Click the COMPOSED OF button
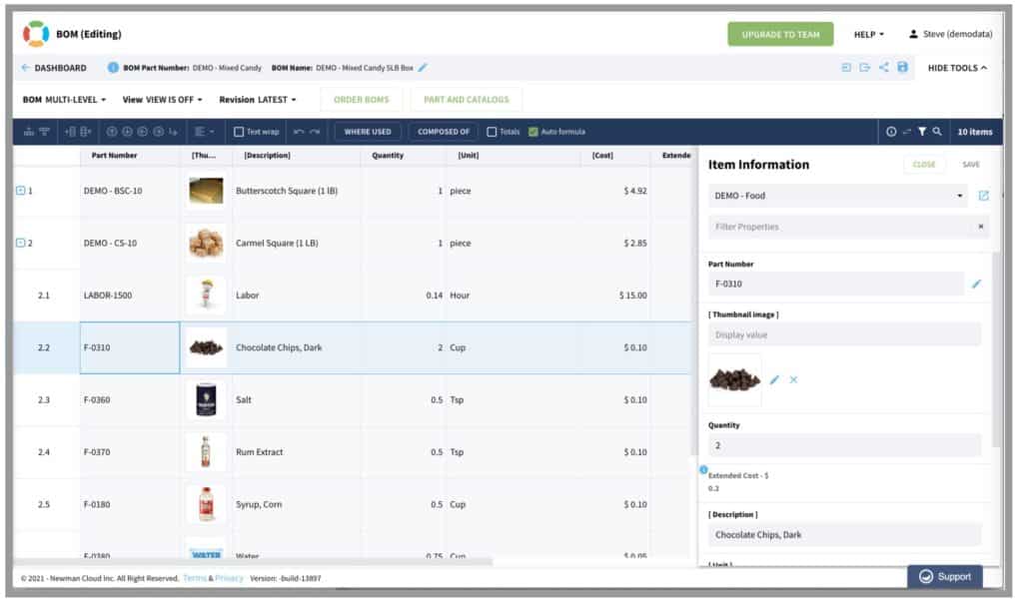Viewport: 1023px width, 607px height. click(x=444, y=132)
